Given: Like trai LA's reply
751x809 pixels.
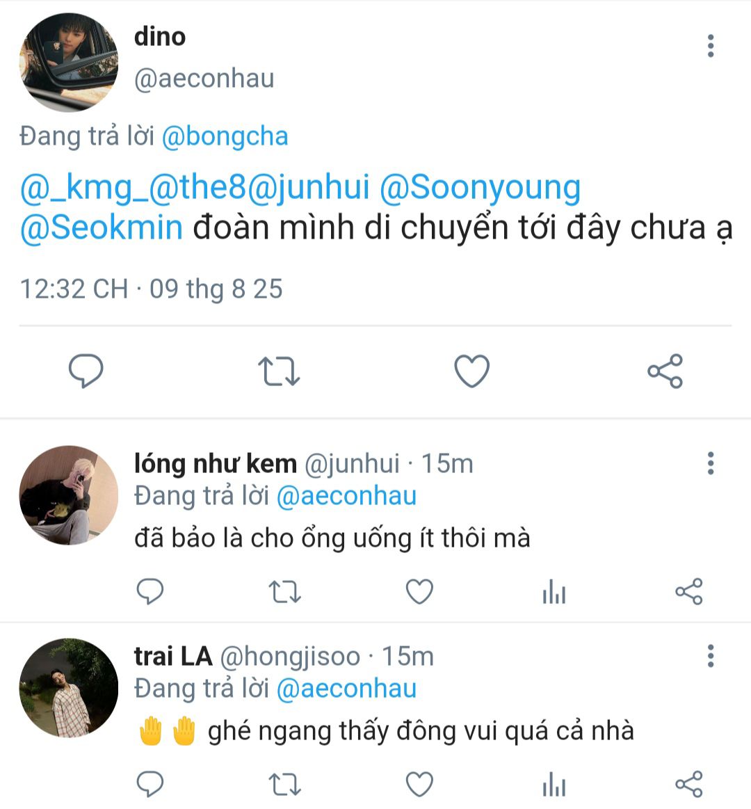Looking at the screenshot, I should (x=419, y=785).
